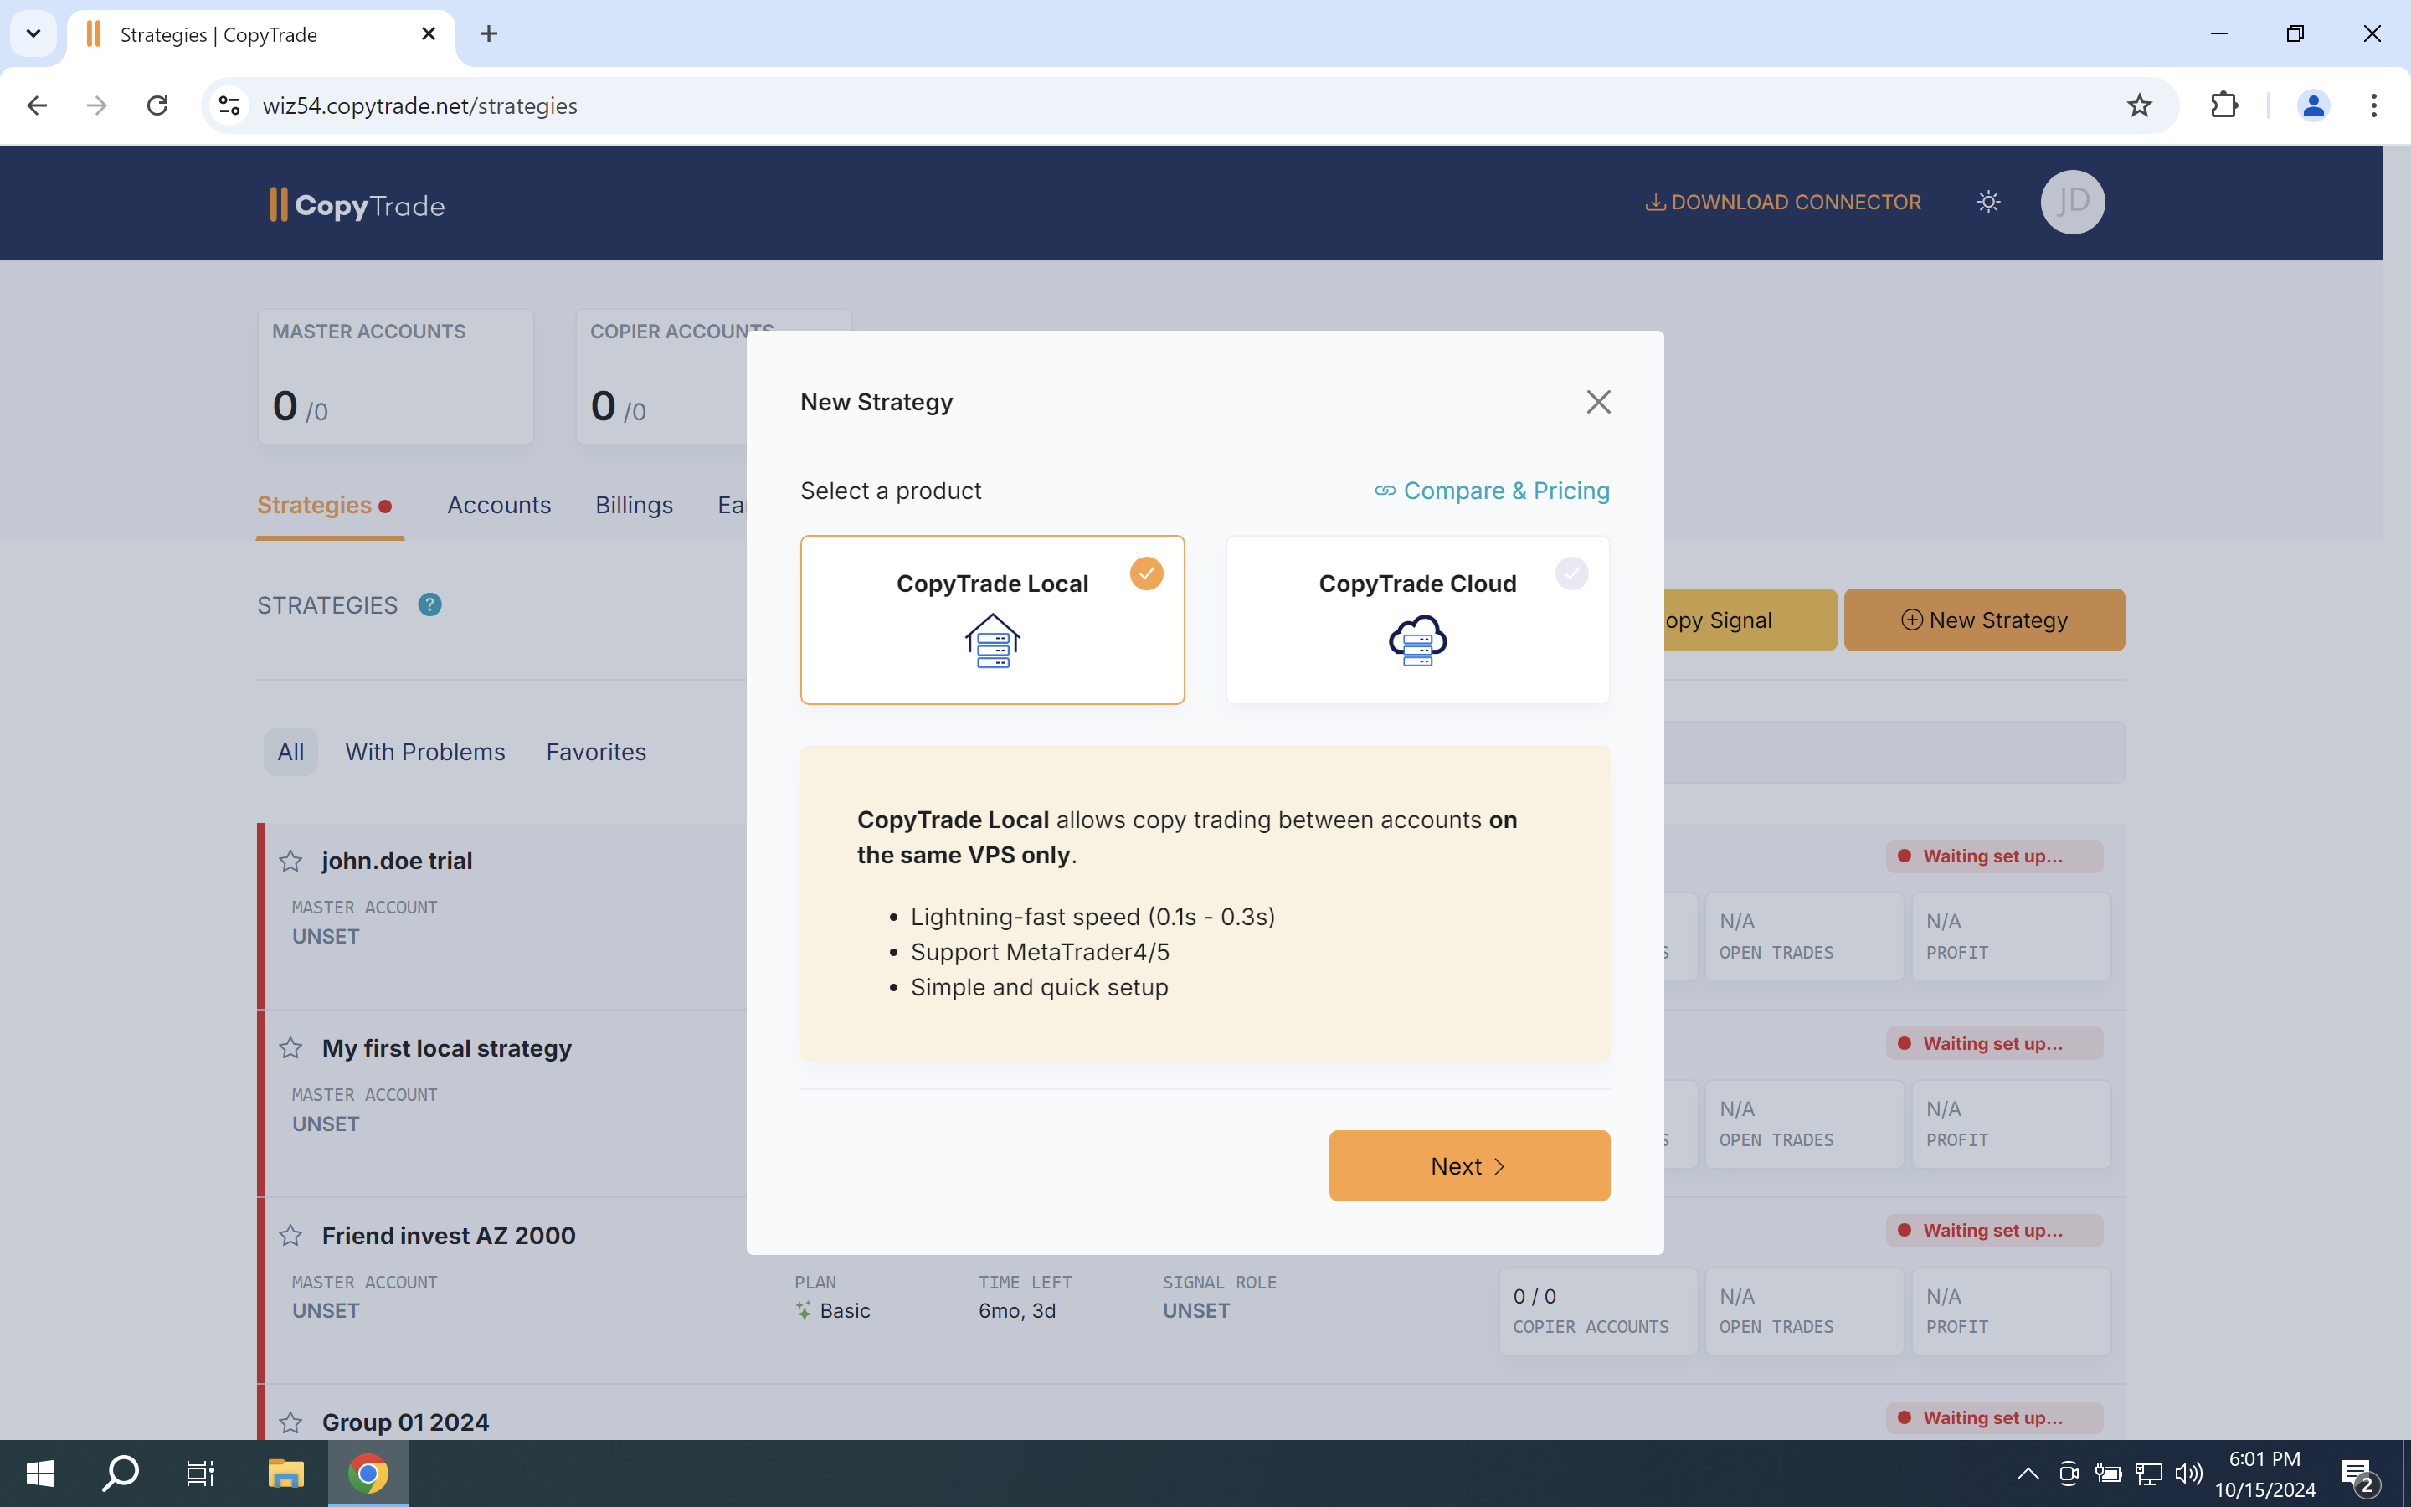Click the CopyTrade logo in header

[357, 205]
